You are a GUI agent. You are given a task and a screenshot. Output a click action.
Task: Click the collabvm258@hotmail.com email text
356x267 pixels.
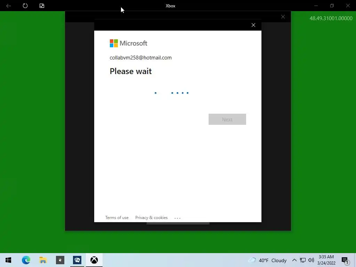[140, 58]
